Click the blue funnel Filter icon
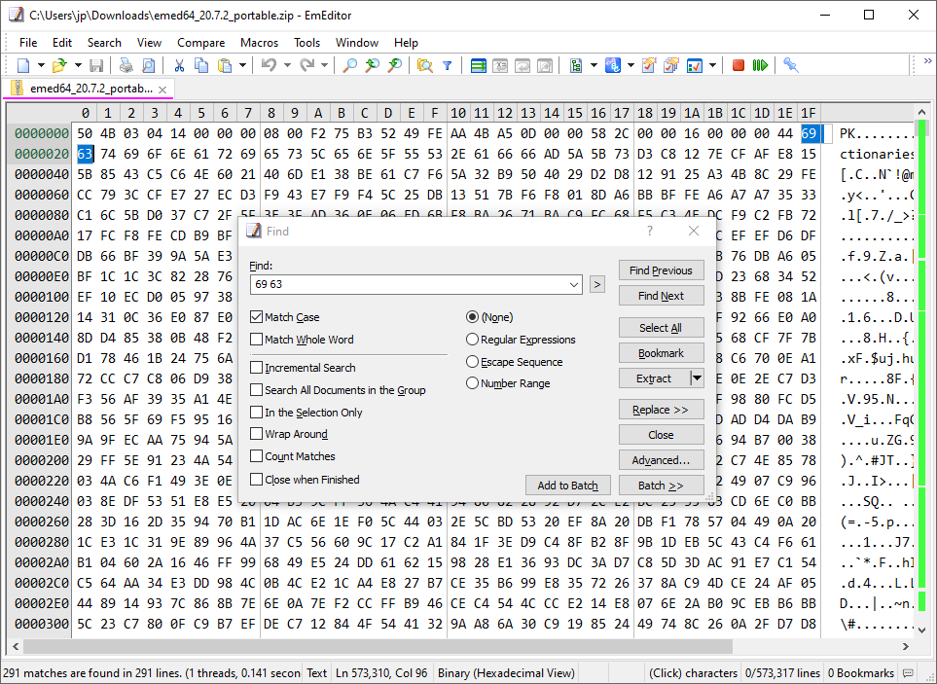Screen dimensions: 937x684 coord(447,65)
